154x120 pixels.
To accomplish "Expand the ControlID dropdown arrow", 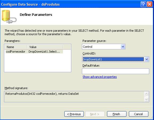I will point(147,59).
